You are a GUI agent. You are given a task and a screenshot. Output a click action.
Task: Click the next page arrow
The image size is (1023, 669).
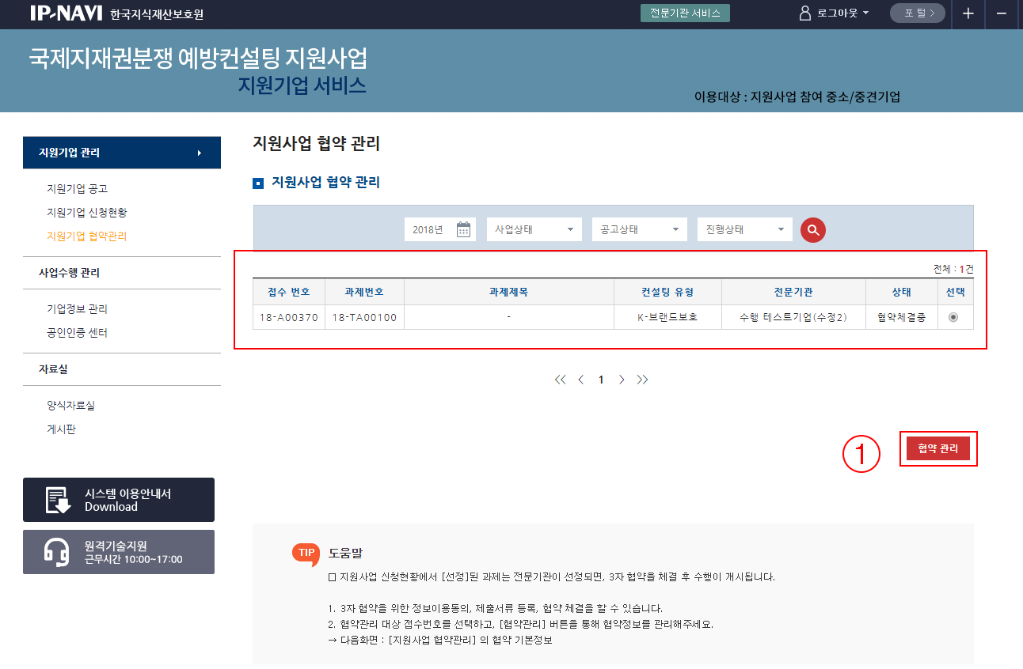pos(622,380)
